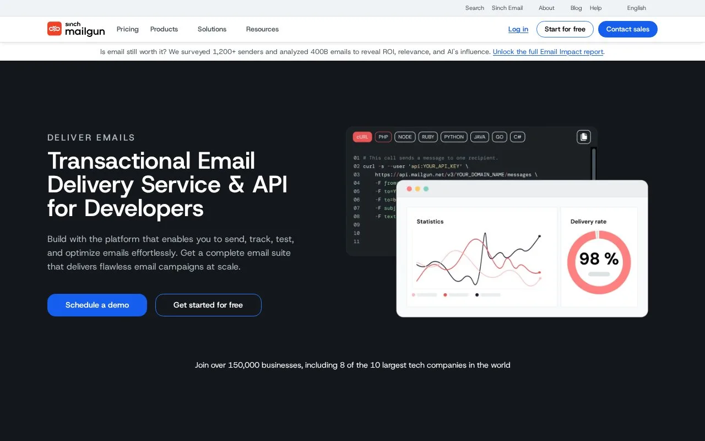Open the Help link
This screenshot has height=441, width=705.
click(595, 8)
